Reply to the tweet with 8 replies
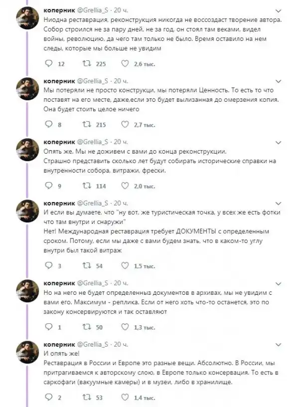Viewport: 299px width, 407px height. [48, 125]
